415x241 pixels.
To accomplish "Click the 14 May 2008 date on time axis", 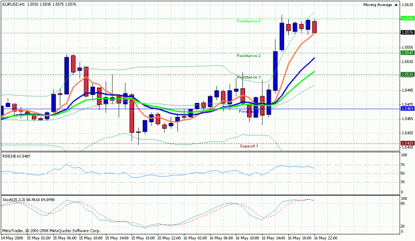I will pos(12,238).
